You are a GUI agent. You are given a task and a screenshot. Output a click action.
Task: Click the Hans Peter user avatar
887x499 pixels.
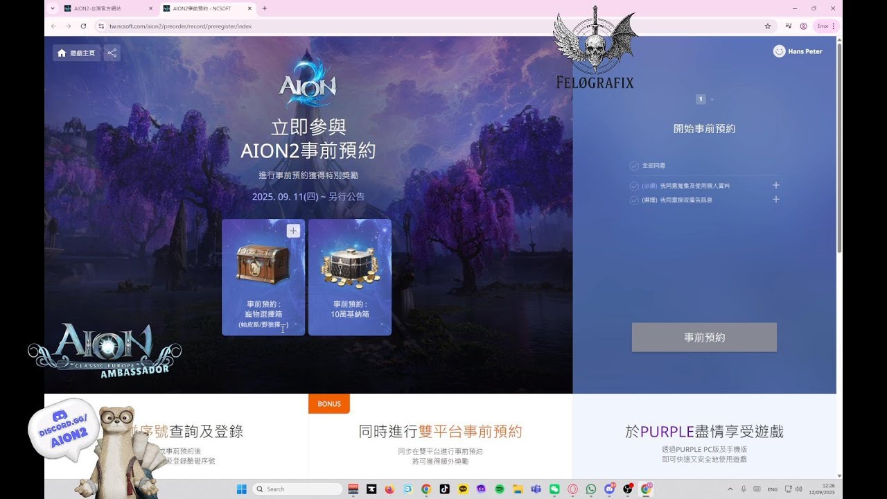point(780,51)
